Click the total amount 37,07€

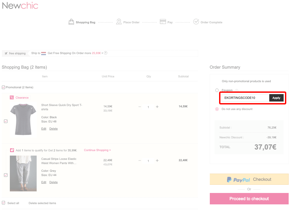265,147
